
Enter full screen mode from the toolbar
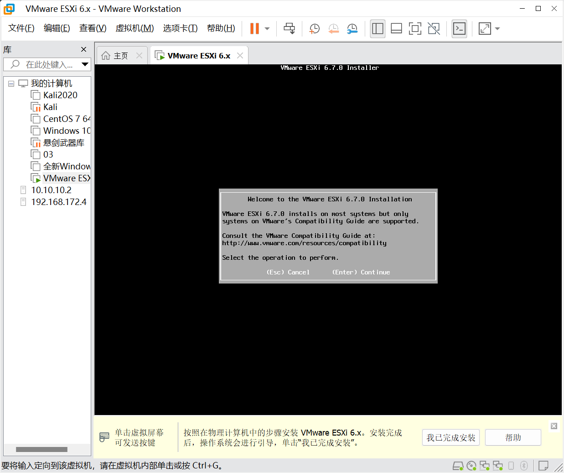click(x=414, y=28)
